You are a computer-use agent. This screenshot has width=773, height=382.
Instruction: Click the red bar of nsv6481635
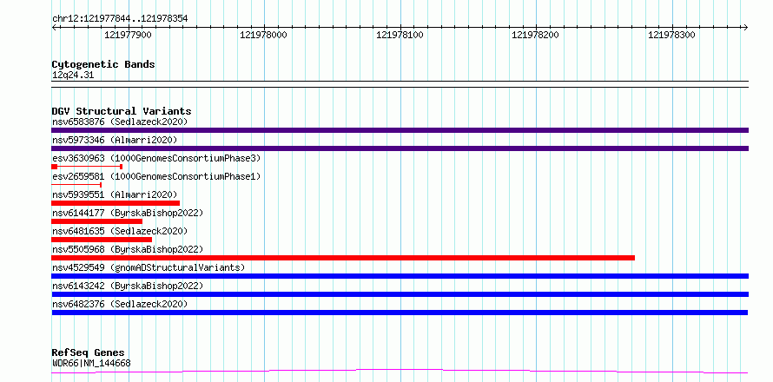click(x=102, y=240)
